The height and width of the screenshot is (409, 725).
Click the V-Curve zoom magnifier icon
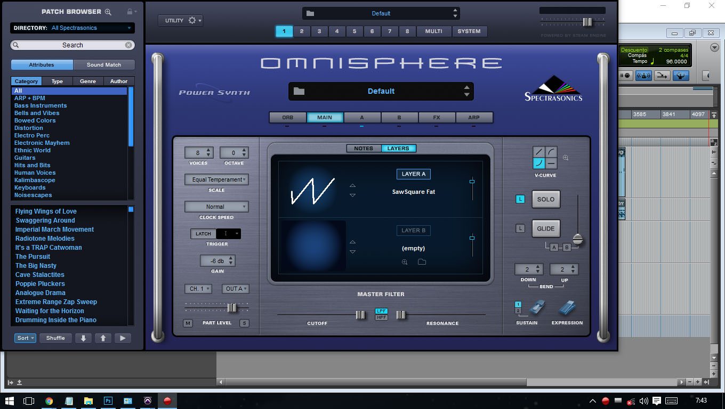(566, 158)
